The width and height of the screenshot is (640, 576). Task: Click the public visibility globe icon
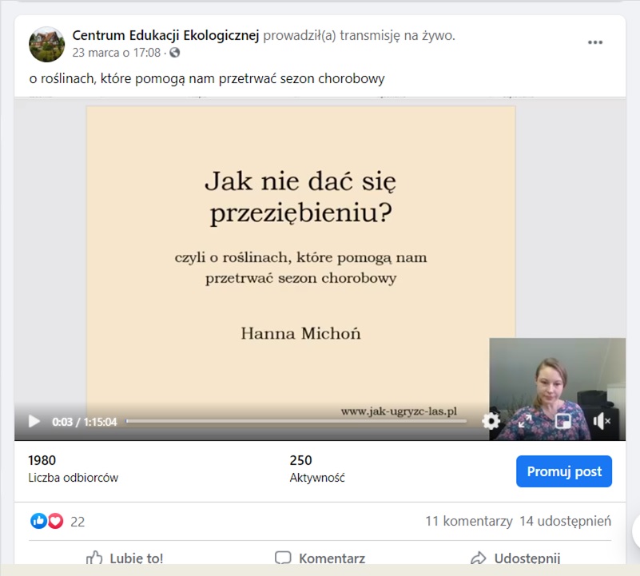click(175, 53)
